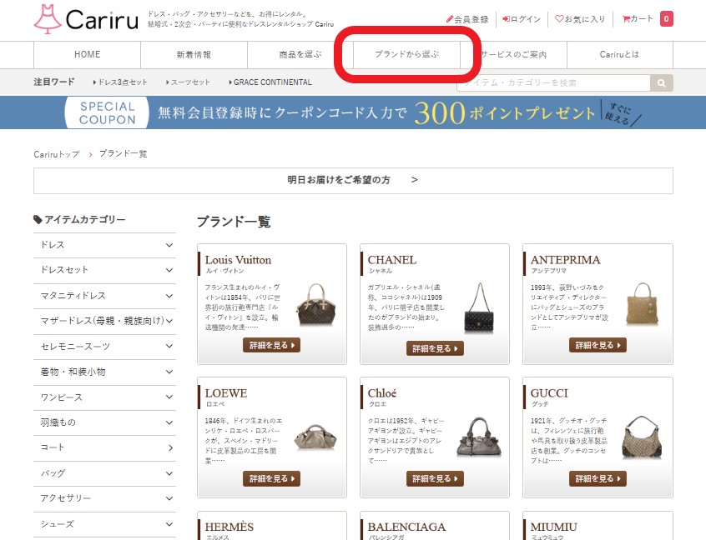This screenshot has width=706, height=540.
Task: Expand the 着物・和装小物 category
Action: (x=104, y=372)
